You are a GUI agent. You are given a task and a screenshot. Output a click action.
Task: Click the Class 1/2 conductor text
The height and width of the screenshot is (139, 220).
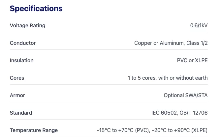pos(197,43)
